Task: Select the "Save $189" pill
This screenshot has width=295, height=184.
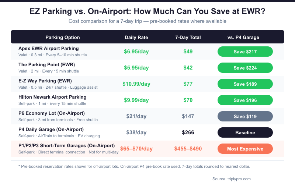Action: [245, 84]
